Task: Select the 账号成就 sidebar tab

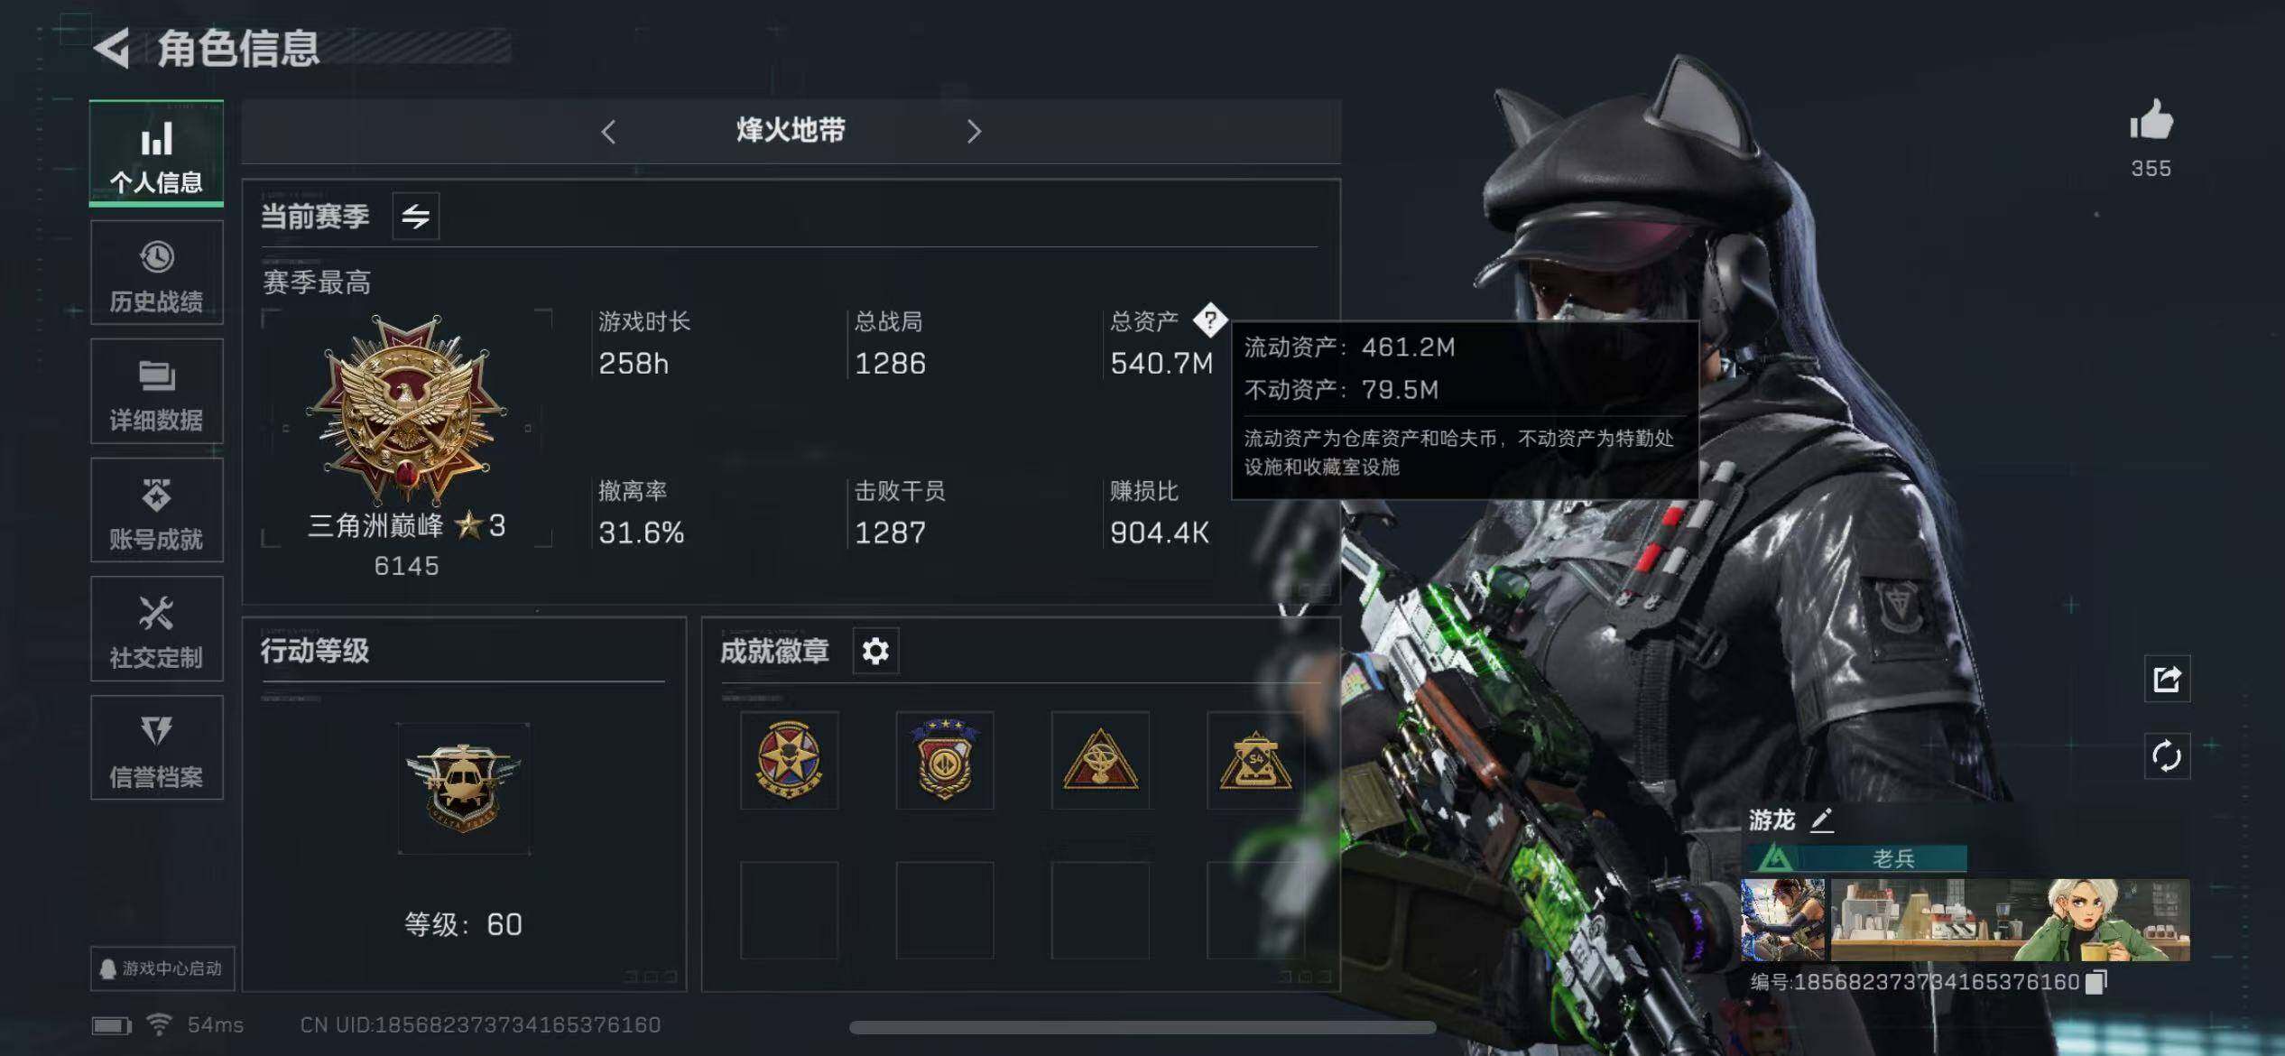Action: [x=157, y=511]
